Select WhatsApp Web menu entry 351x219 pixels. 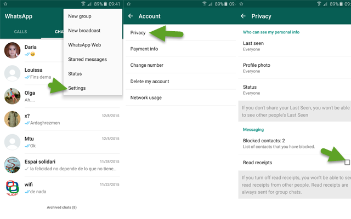pos(84,45)
